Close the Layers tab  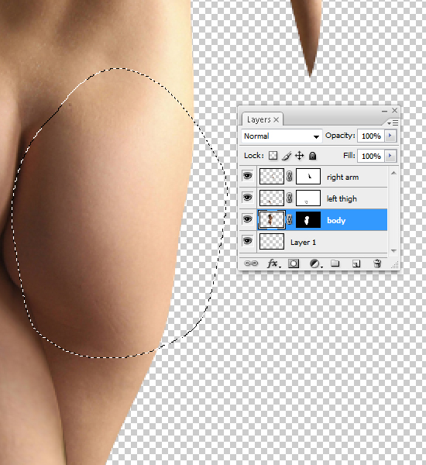(276, 119)
